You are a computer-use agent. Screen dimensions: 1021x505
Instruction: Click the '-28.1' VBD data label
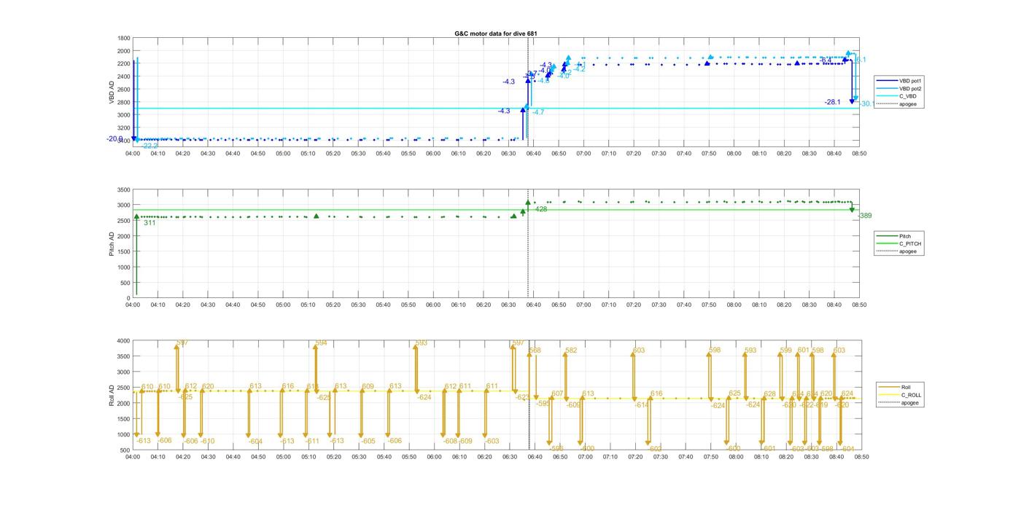point(832,103)
